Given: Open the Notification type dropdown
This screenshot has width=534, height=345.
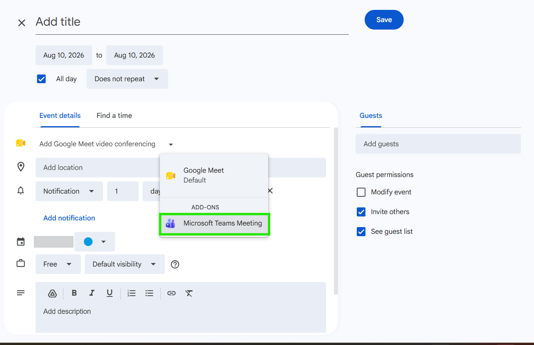Looking at the screenshot, I should tap(69, 191).
